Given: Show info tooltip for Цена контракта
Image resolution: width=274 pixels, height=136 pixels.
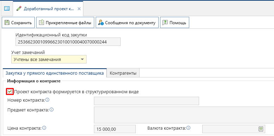Looking at the screenshot, I should [x=44, y=128].
